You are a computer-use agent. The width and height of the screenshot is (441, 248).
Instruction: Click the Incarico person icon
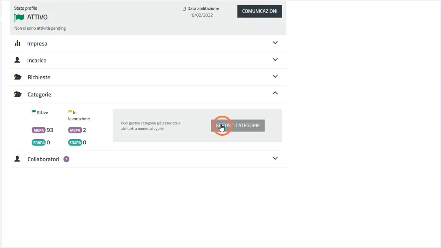pos(17,60)
